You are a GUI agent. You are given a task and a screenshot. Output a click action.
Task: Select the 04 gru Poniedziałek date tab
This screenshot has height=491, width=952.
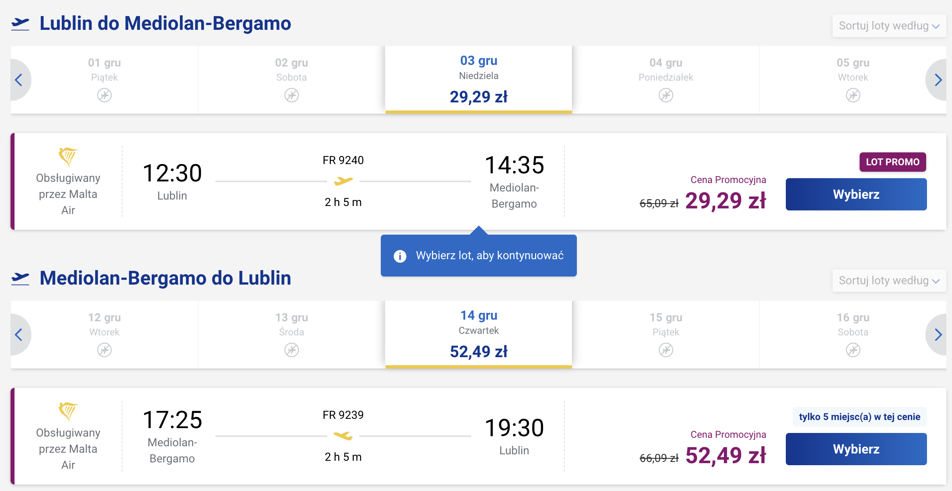[x=666, y=79]
